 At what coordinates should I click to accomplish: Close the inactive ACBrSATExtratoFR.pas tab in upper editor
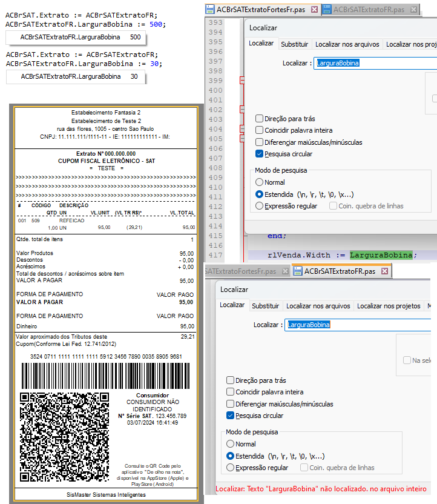(414, 10)
